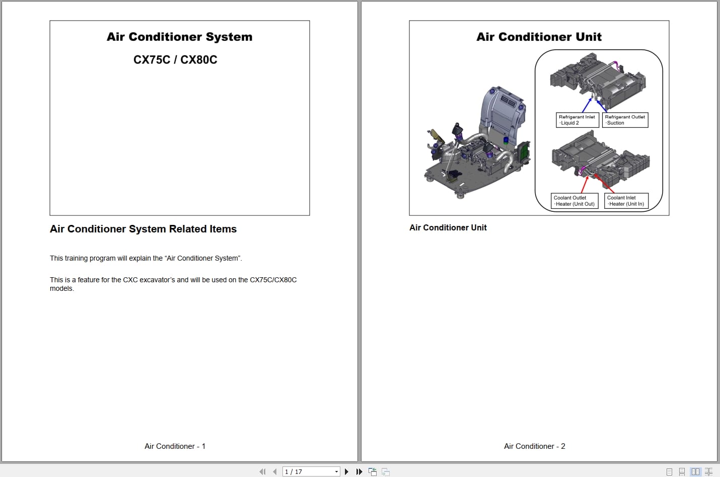Viewport: 720px width, 477px height.
Task: Select the Air Conditioner Unit heading
Action: (539, 36)
